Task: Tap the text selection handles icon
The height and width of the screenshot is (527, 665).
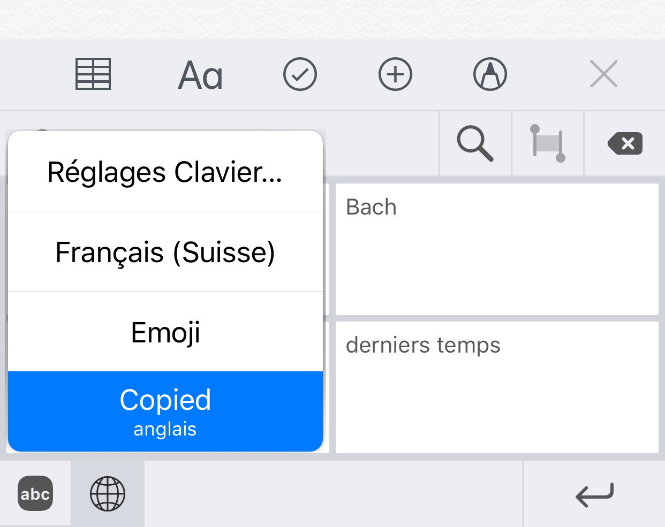Action: [547, 143]
